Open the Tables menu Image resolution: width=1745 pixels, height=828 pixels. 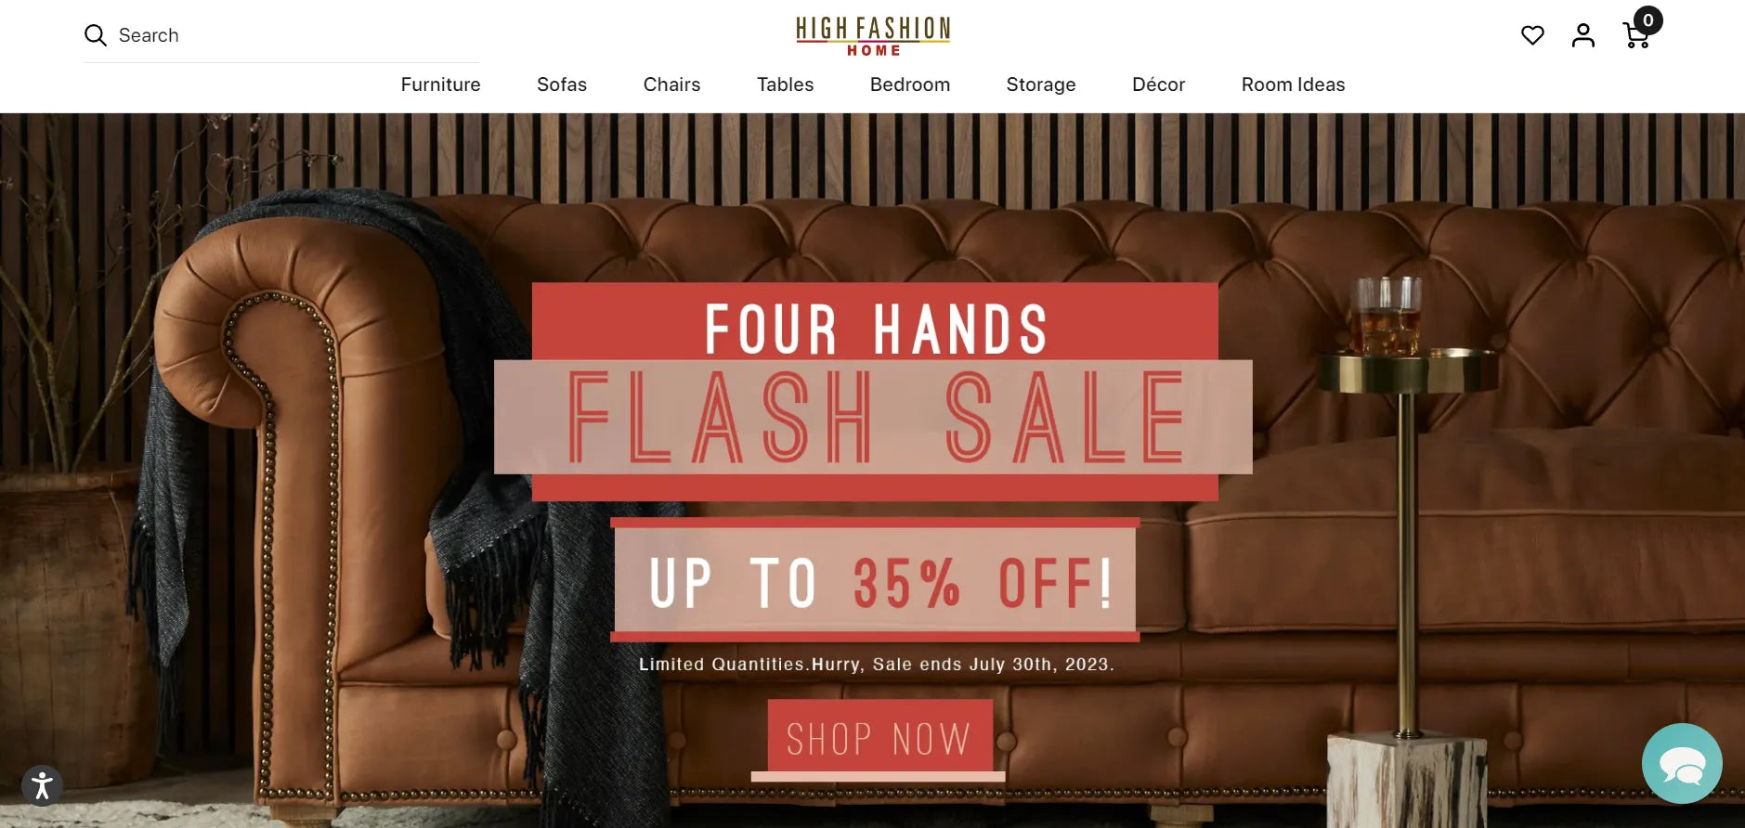[785, 84]
